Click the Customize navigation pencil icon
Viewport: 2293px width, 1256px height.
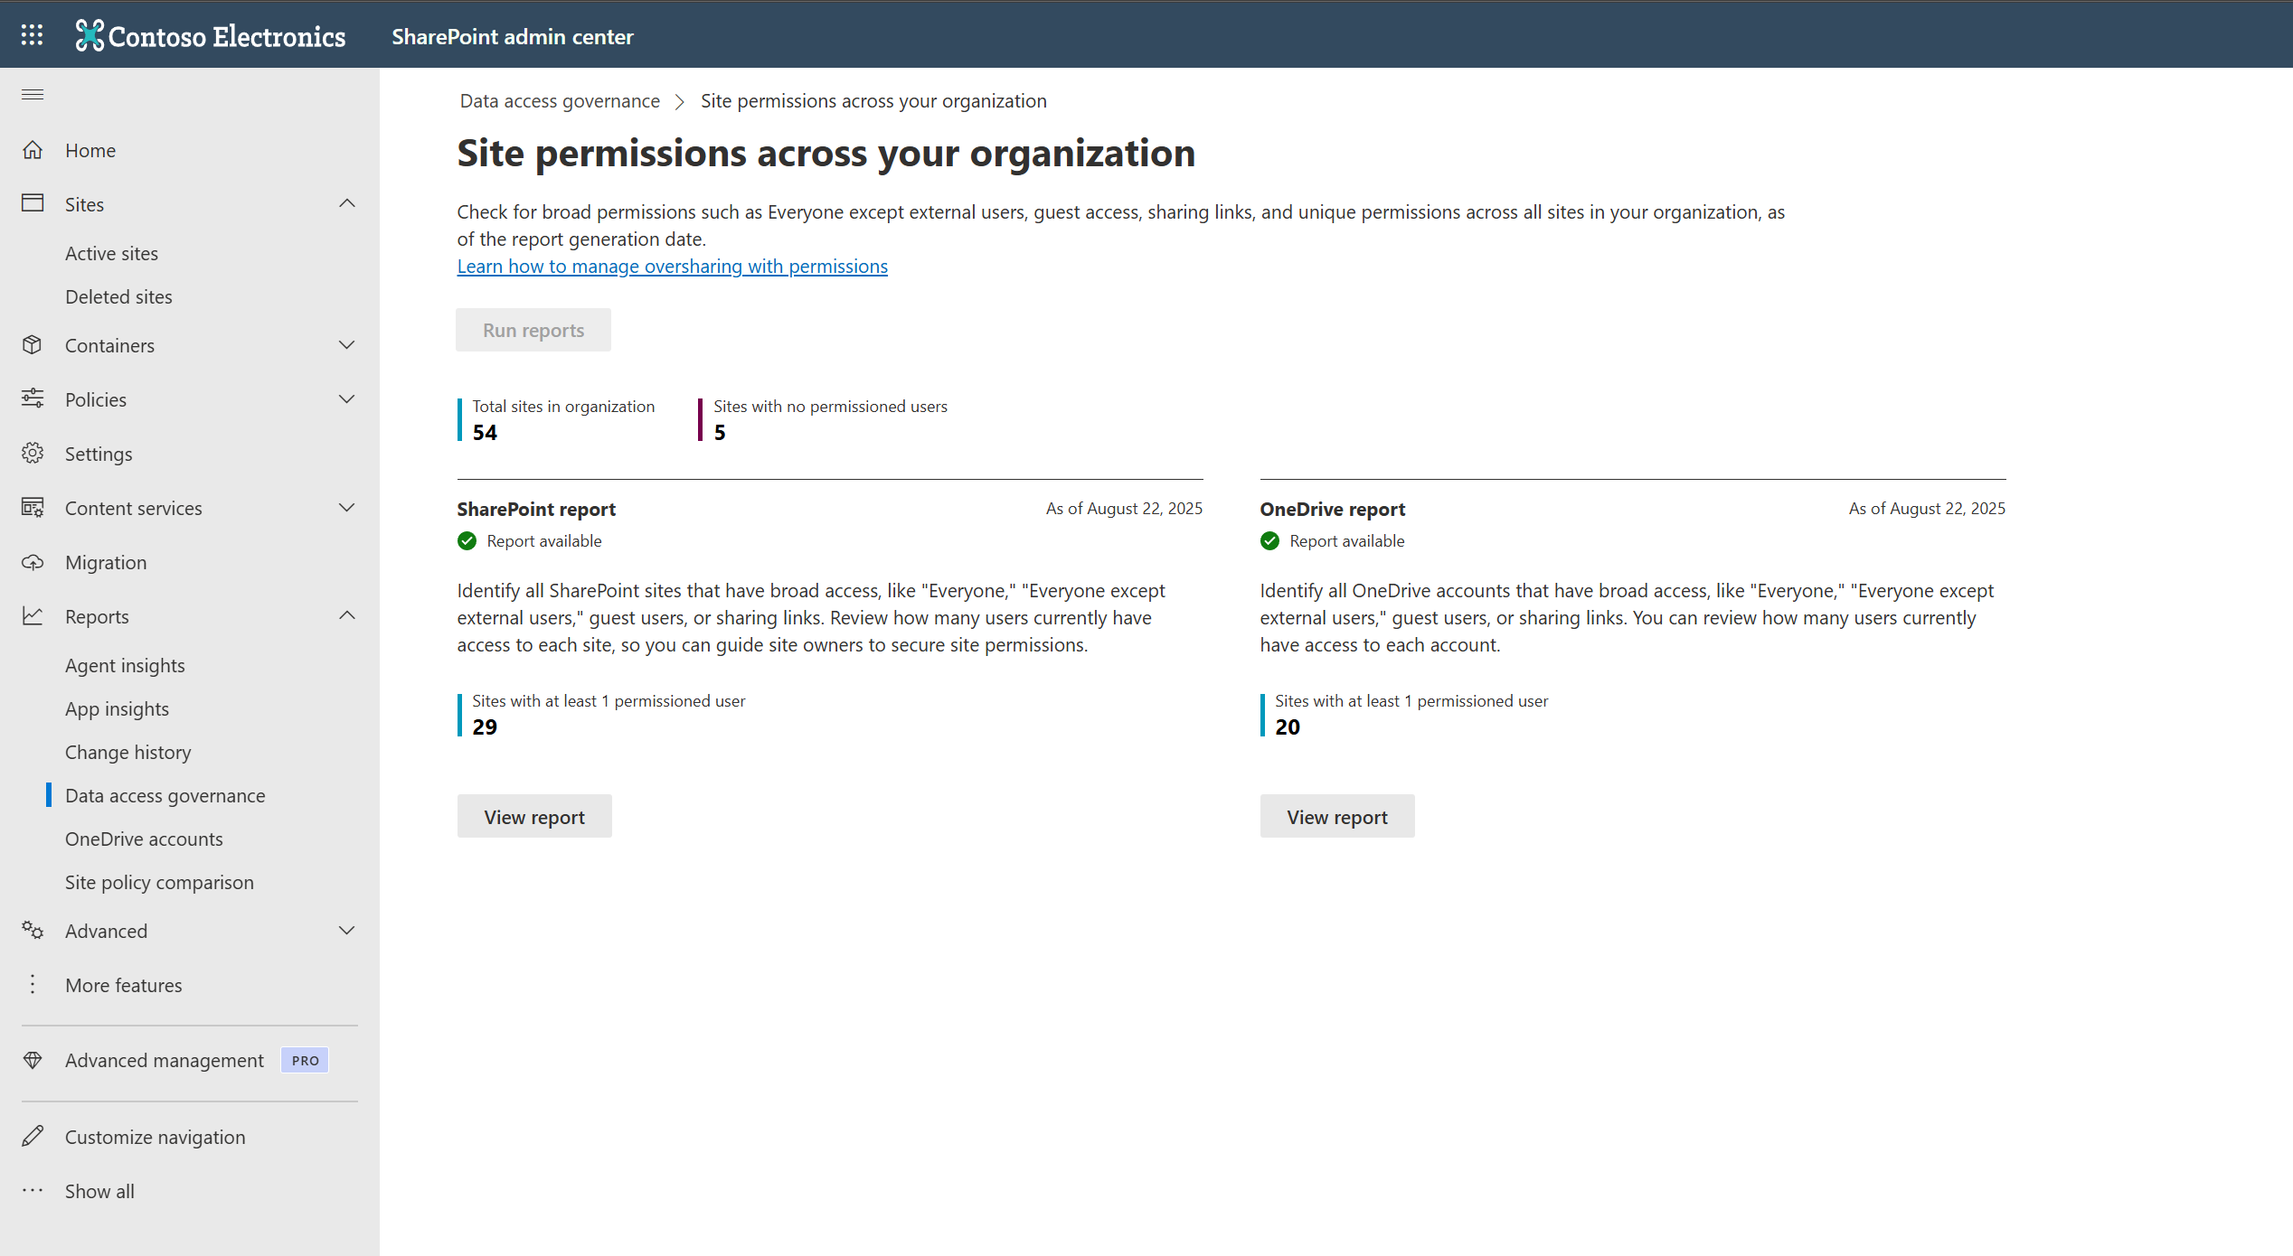pos(33,1137)
